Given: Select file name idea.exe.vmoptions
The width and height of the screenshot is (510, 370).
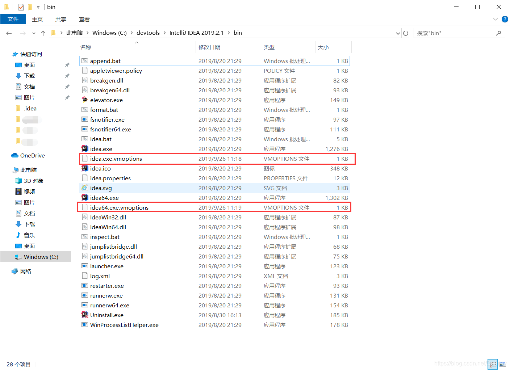Looking at the screenshot, I should (116, 159).
